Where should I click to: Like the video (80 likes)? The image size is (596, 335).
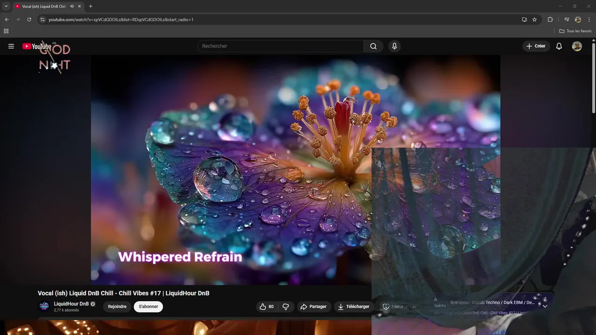pos(267,307)
